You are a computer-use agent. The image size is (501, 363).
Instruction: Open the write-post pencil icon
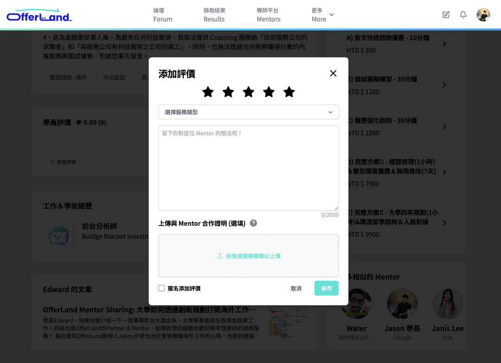pyautogui.click(x=446, y=15)
